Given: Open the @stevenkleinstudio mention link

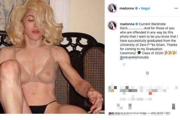Looking at the screenshot, I should coord(134,57).
